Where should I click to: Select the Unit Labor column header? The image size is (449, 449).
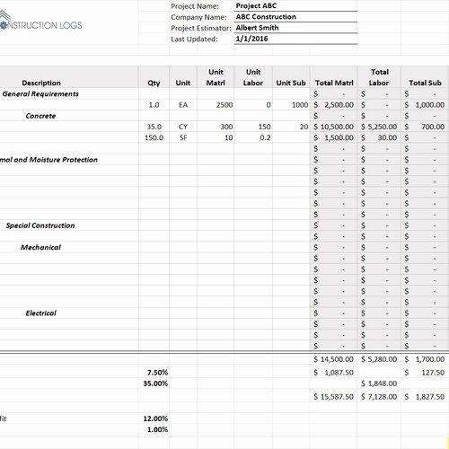pos(253,77)
